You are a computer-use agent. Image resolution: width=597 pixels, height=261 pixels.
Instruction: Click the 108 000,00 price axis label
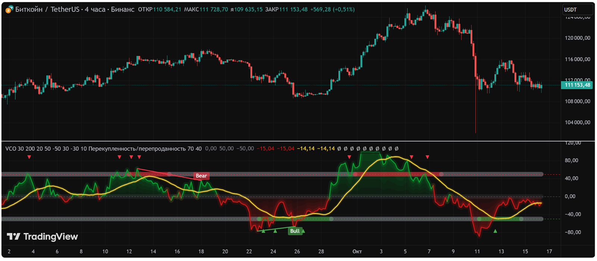[577, 101]
